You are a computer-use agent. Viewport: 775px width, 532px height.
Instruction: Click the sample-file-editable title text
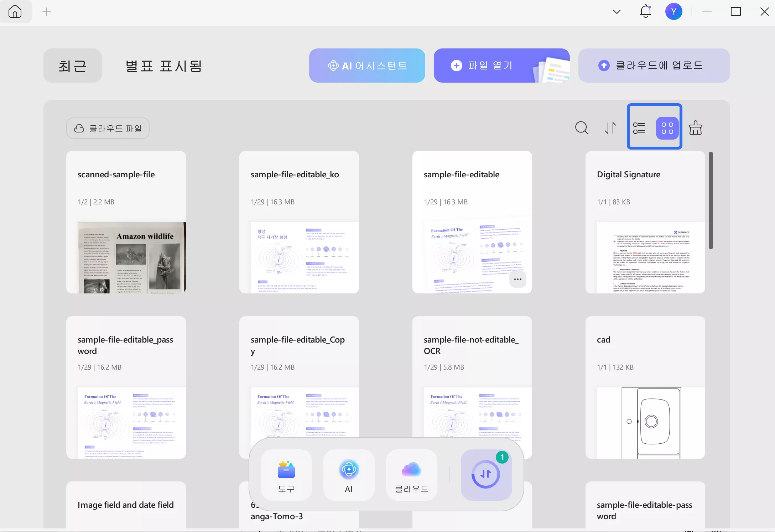462,174
